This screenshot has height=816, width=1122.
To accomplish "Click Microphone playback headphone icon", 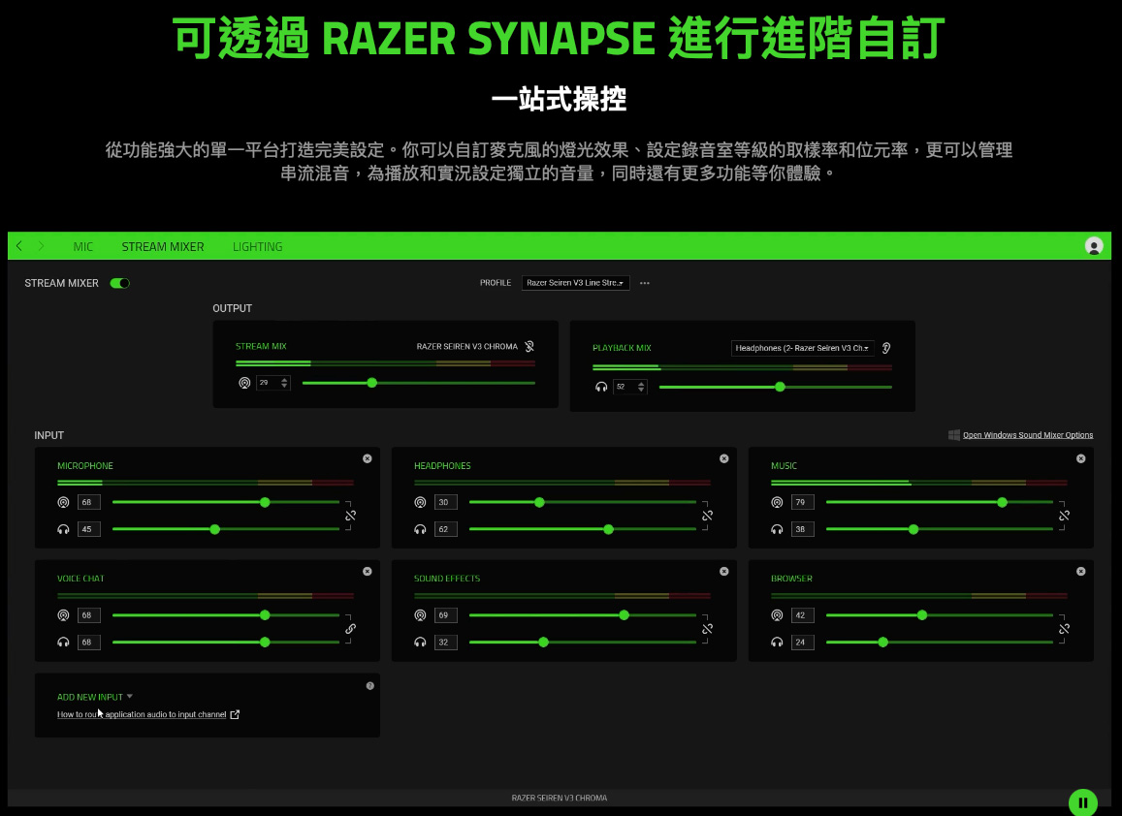I will point(64,530).
